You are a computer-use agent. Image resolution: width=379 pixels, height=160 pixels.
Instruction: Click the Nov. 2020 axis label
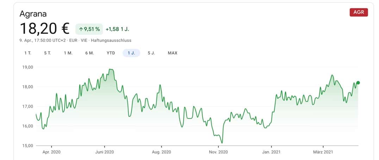click(218, 152)
